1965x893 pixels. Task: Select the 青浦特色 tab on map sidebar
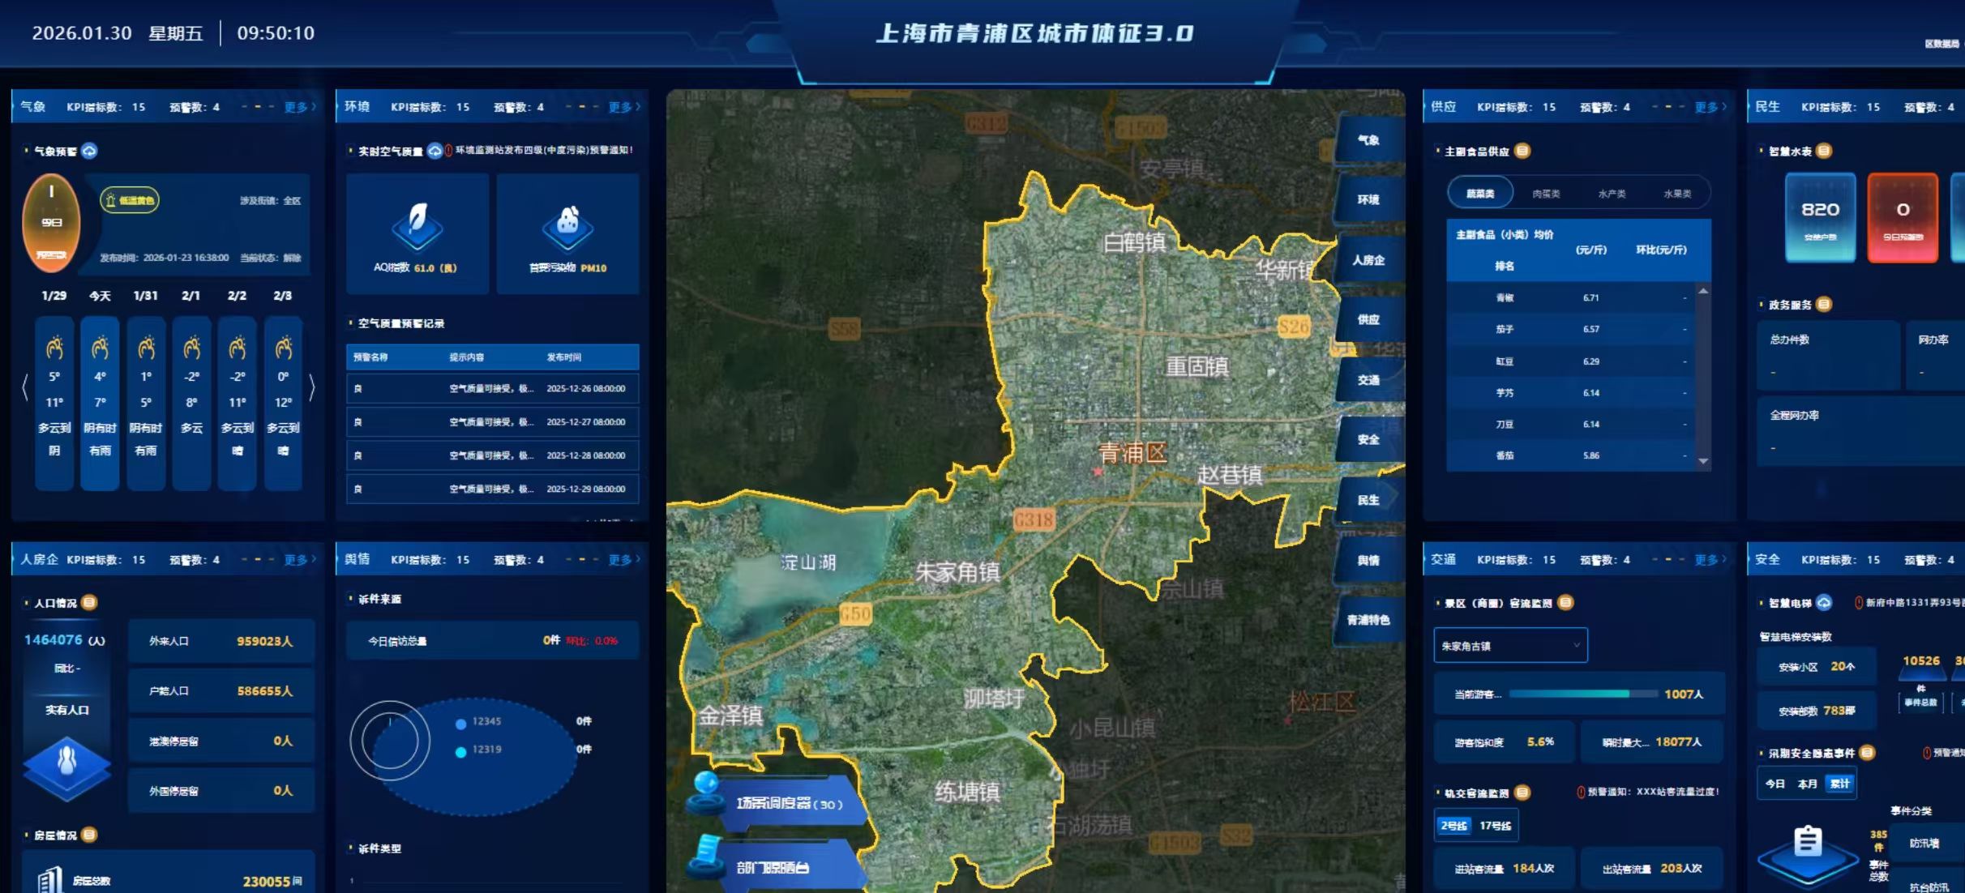click(1368, 620)
